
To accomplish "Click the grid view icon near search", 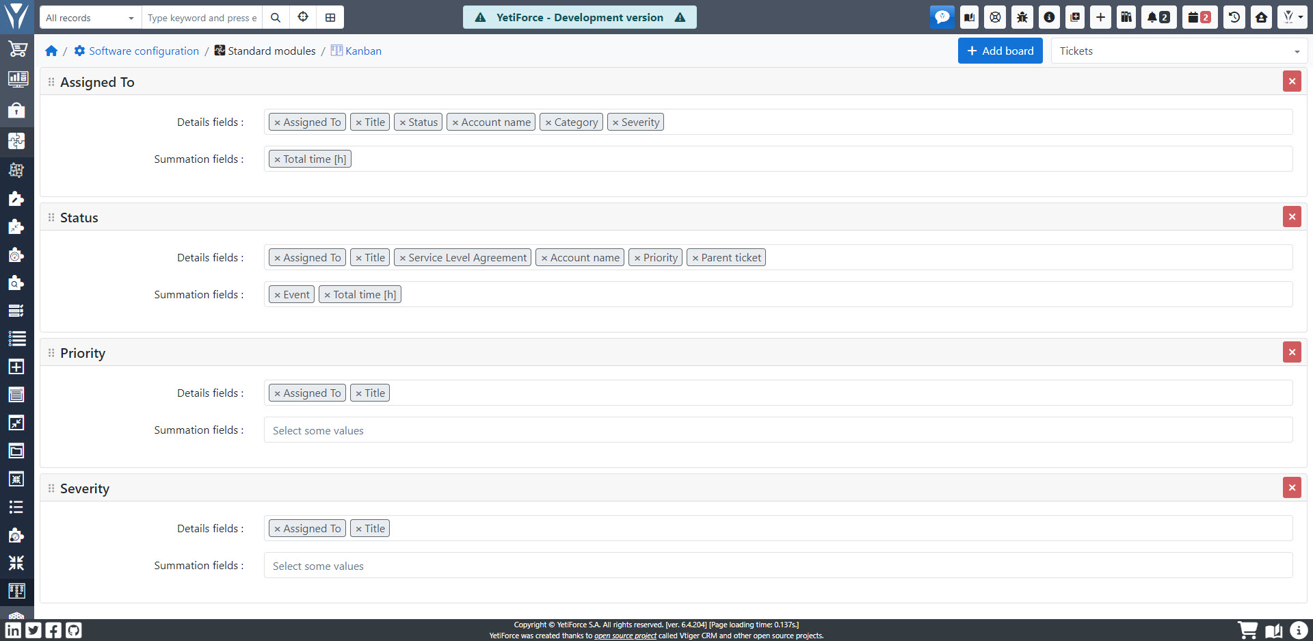I will point(330,17).
